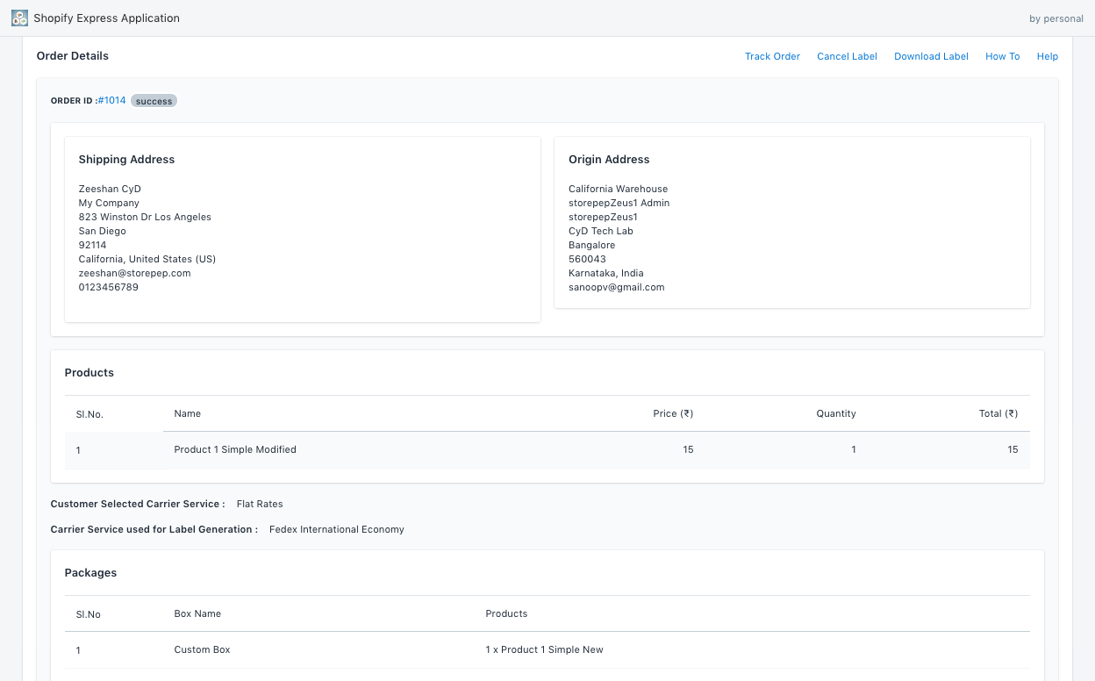Click the recipient name Zeeshan CyD
This screenshot has width=1095, height=681.
[110, 189]
